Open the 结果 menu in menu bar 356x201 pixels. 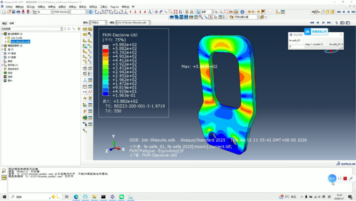[x=52, y=7]
